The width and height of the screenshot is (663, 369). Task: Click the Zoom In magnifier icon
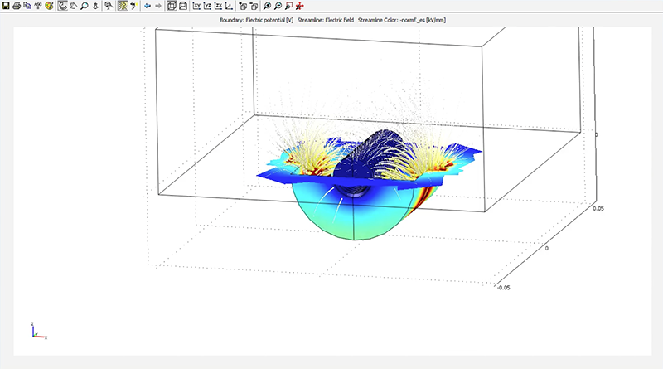point(265,6)
